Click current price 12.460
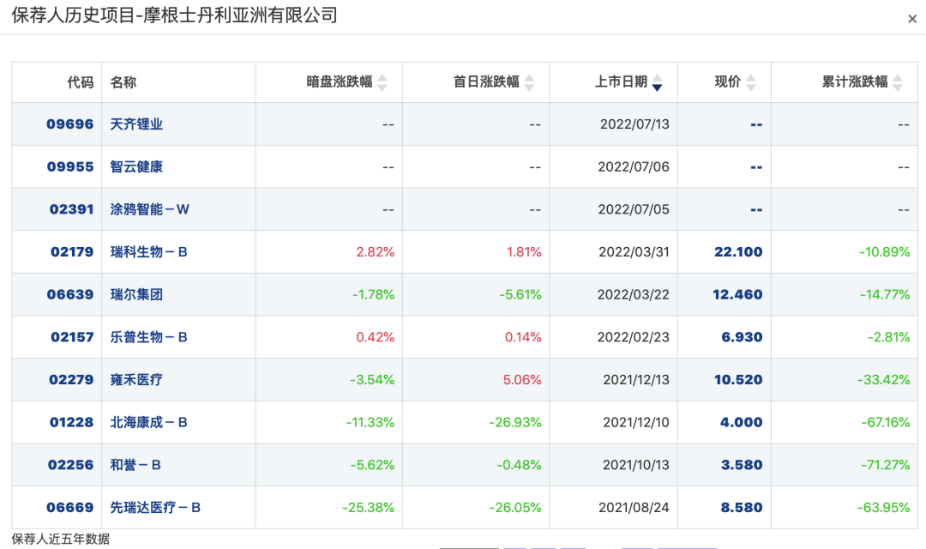 [737, 294]
